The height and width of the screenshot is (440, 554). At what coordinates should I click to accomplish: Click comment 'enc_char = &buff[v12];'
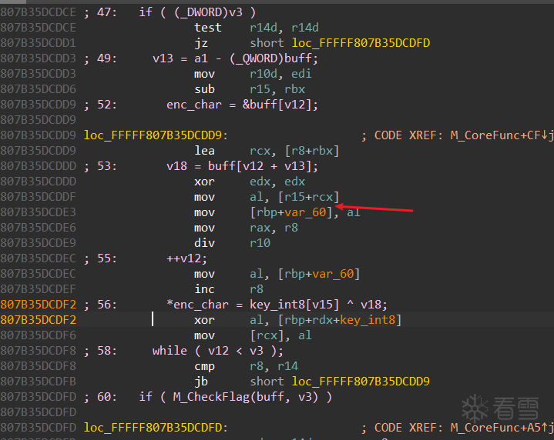(242, 105)
